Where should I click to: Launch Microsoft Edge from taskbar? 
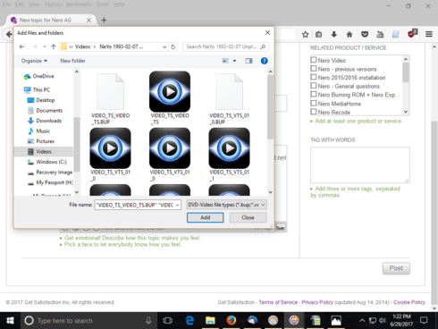[190, 321]
